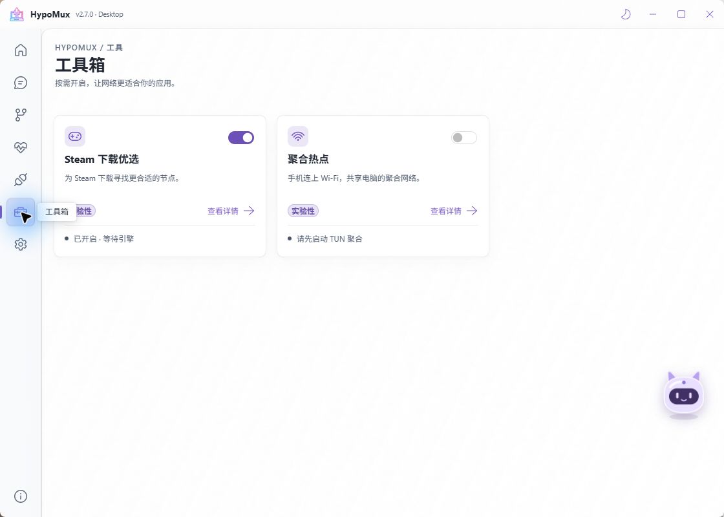Click the Steam gamepad card icon

pos(75,136)
